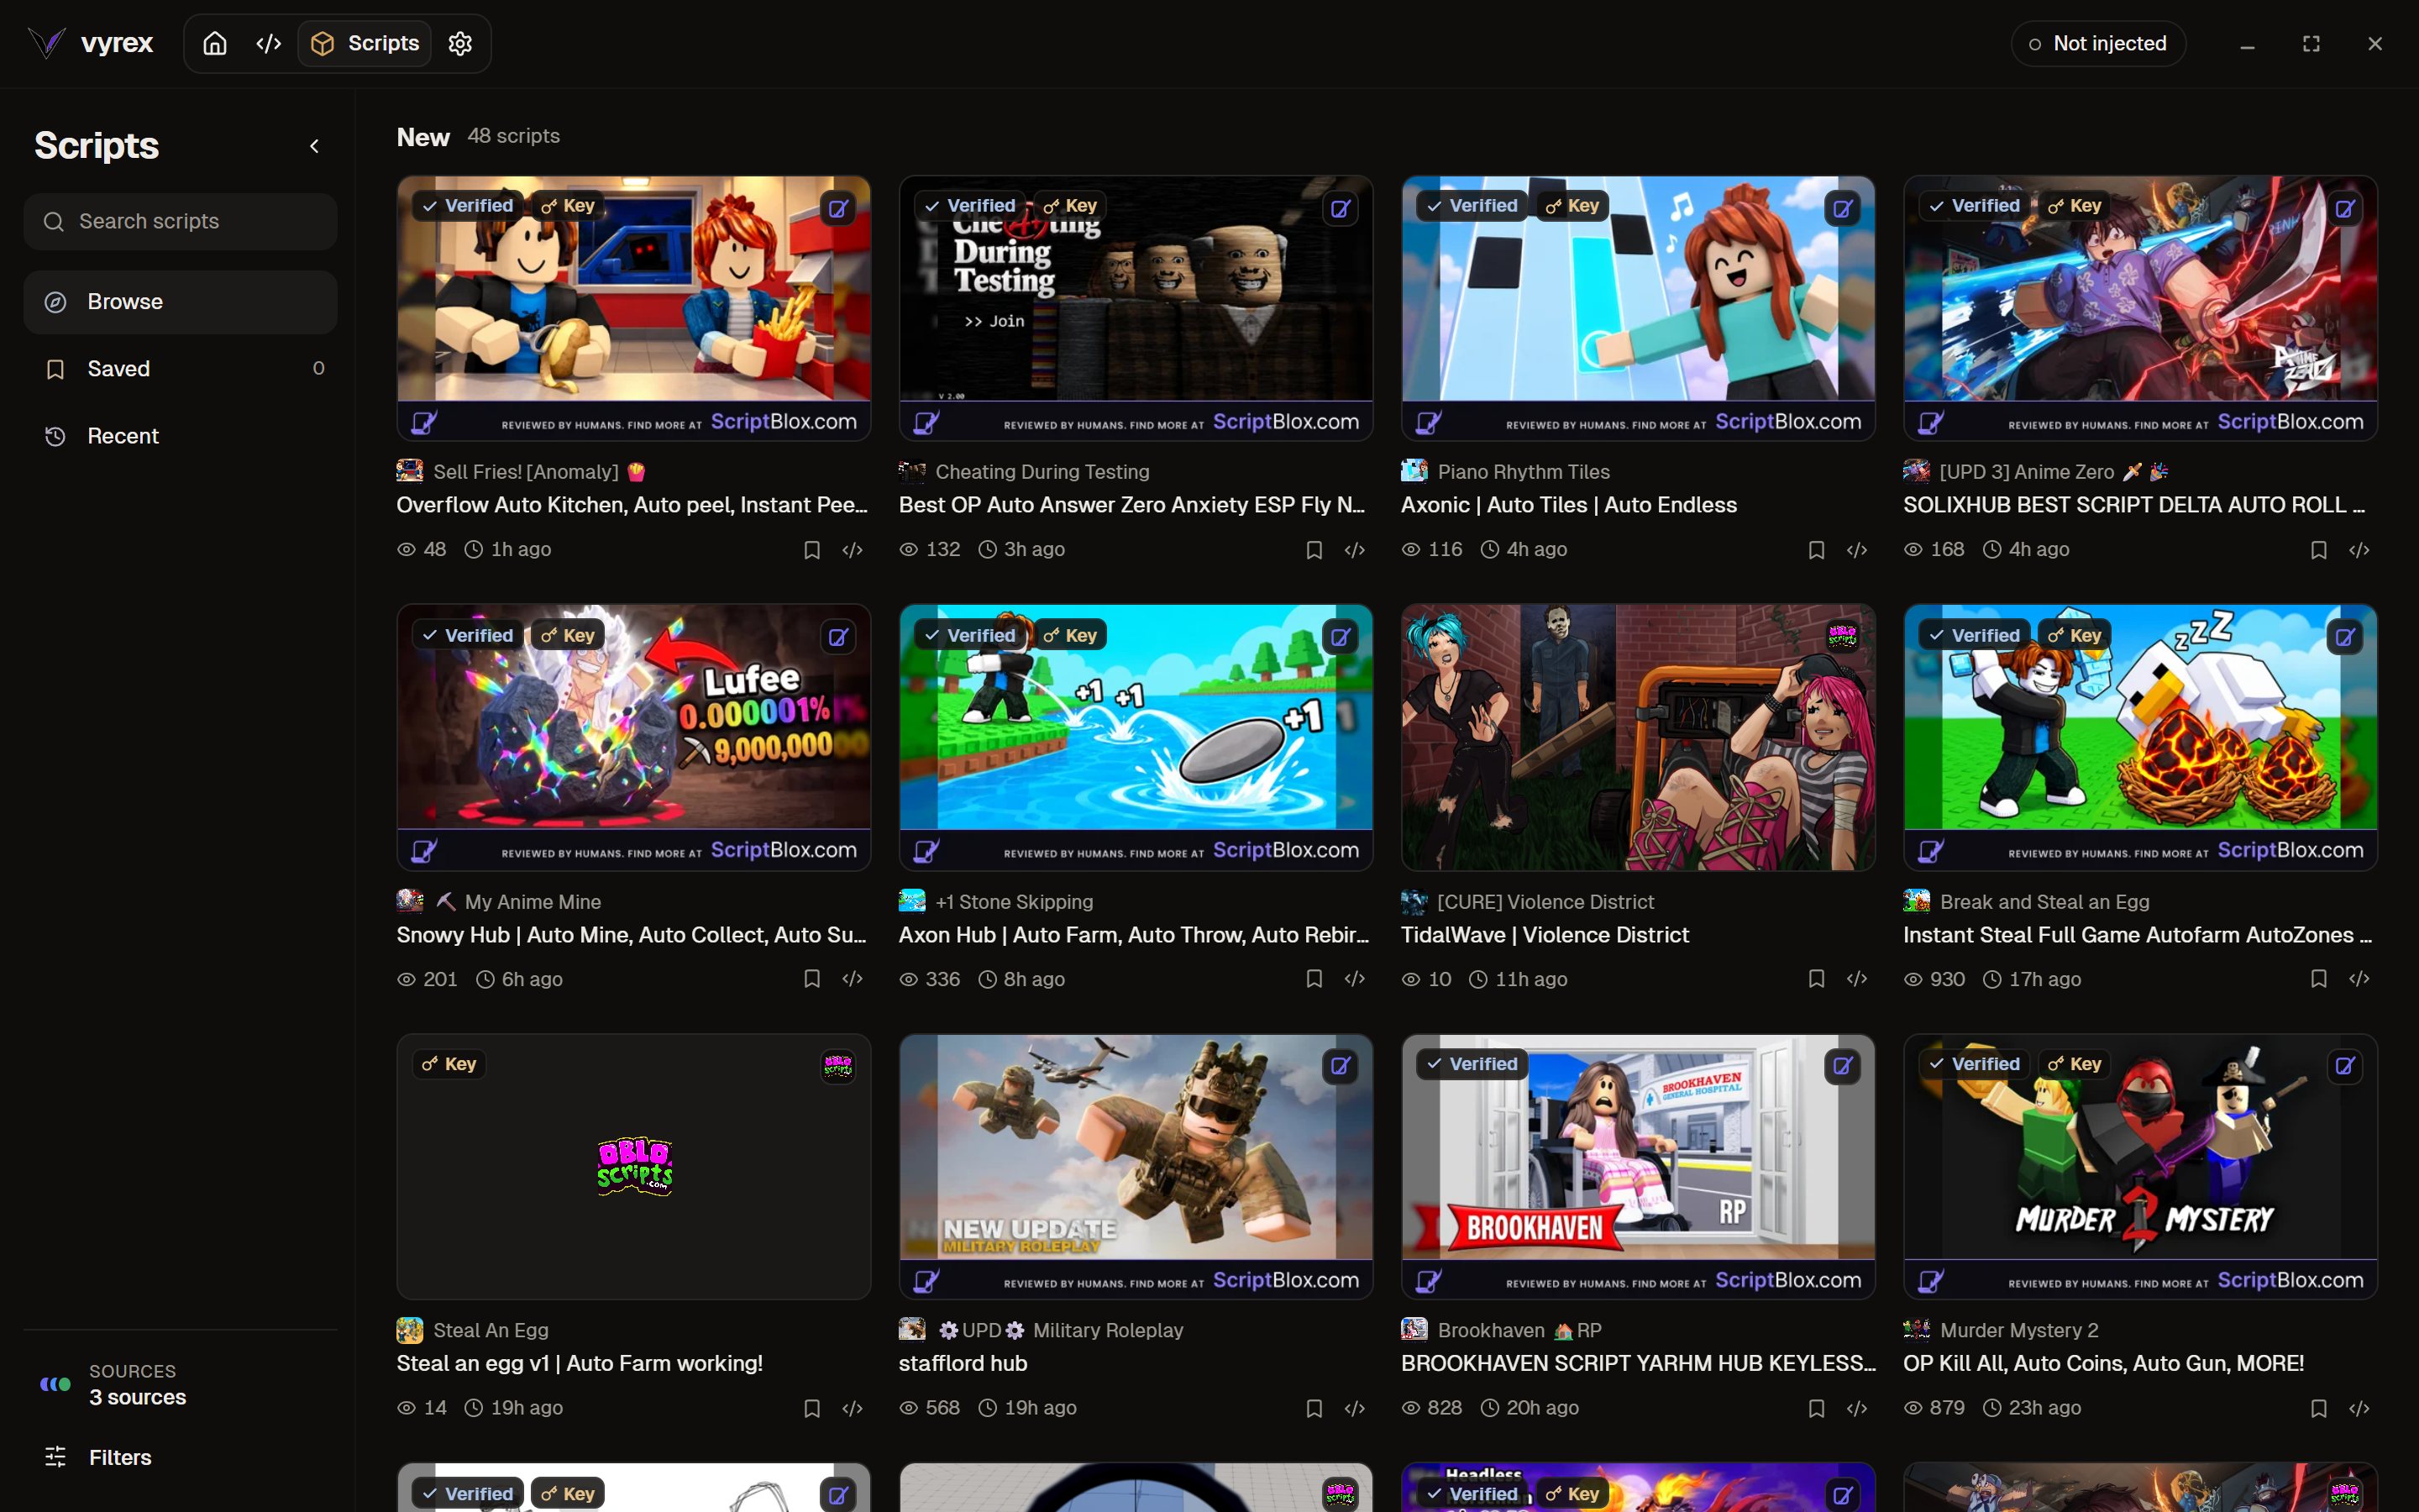The width and height of the screenshot is (2419, 1512).
Task: Click the Verified badge on Brookhaven card
Action: coord(1472,1064)
